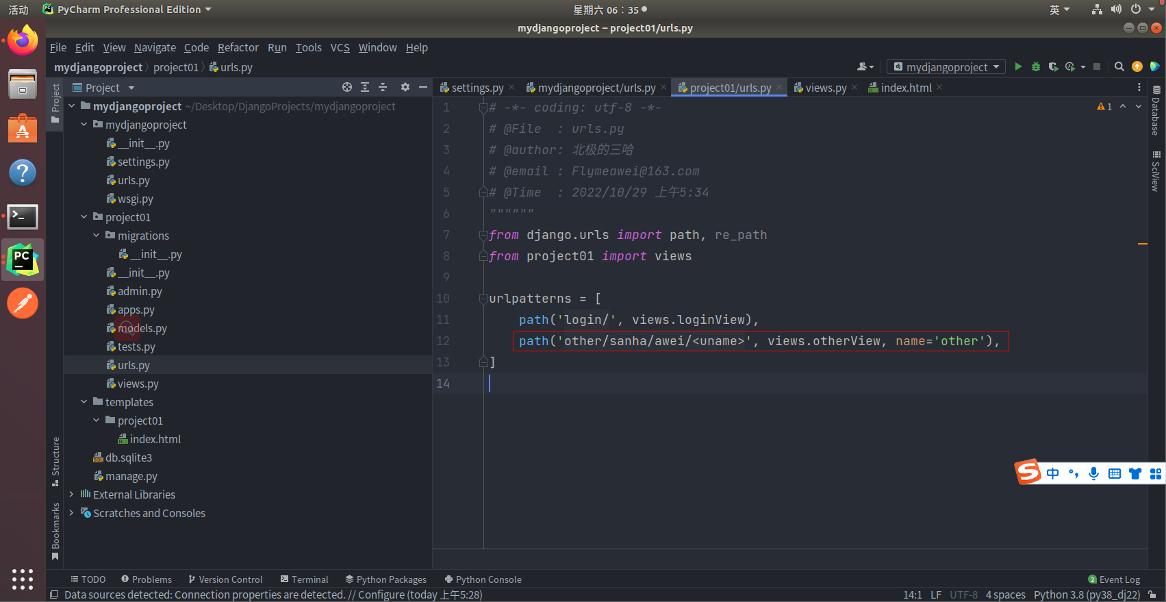This screenshot has height=602, width=1166.
Task: Collapse root mydjangoproject folder
Action: click(71, 106)
